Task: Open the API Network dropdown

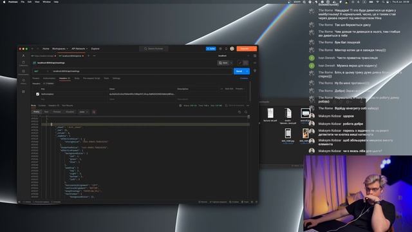Action: [79, 49]
